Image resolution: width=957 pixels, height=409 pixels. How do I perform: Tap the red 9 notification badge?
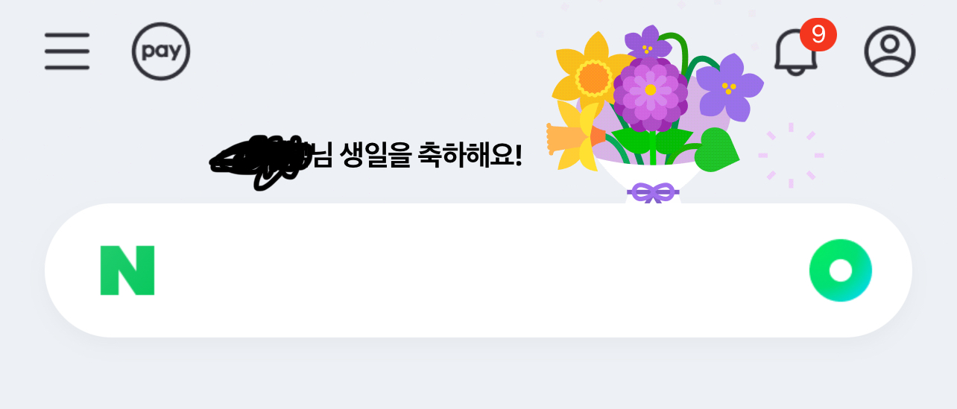coord(818,34)
